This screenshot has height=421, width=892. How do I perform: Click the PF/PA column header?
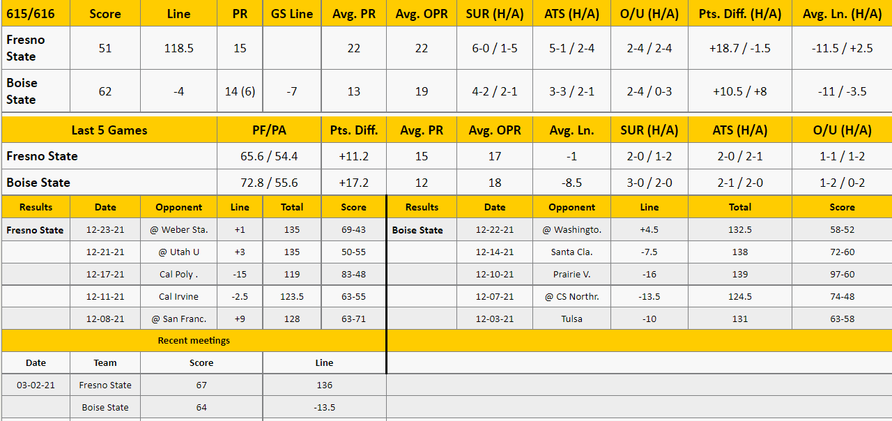click(269, 130)
